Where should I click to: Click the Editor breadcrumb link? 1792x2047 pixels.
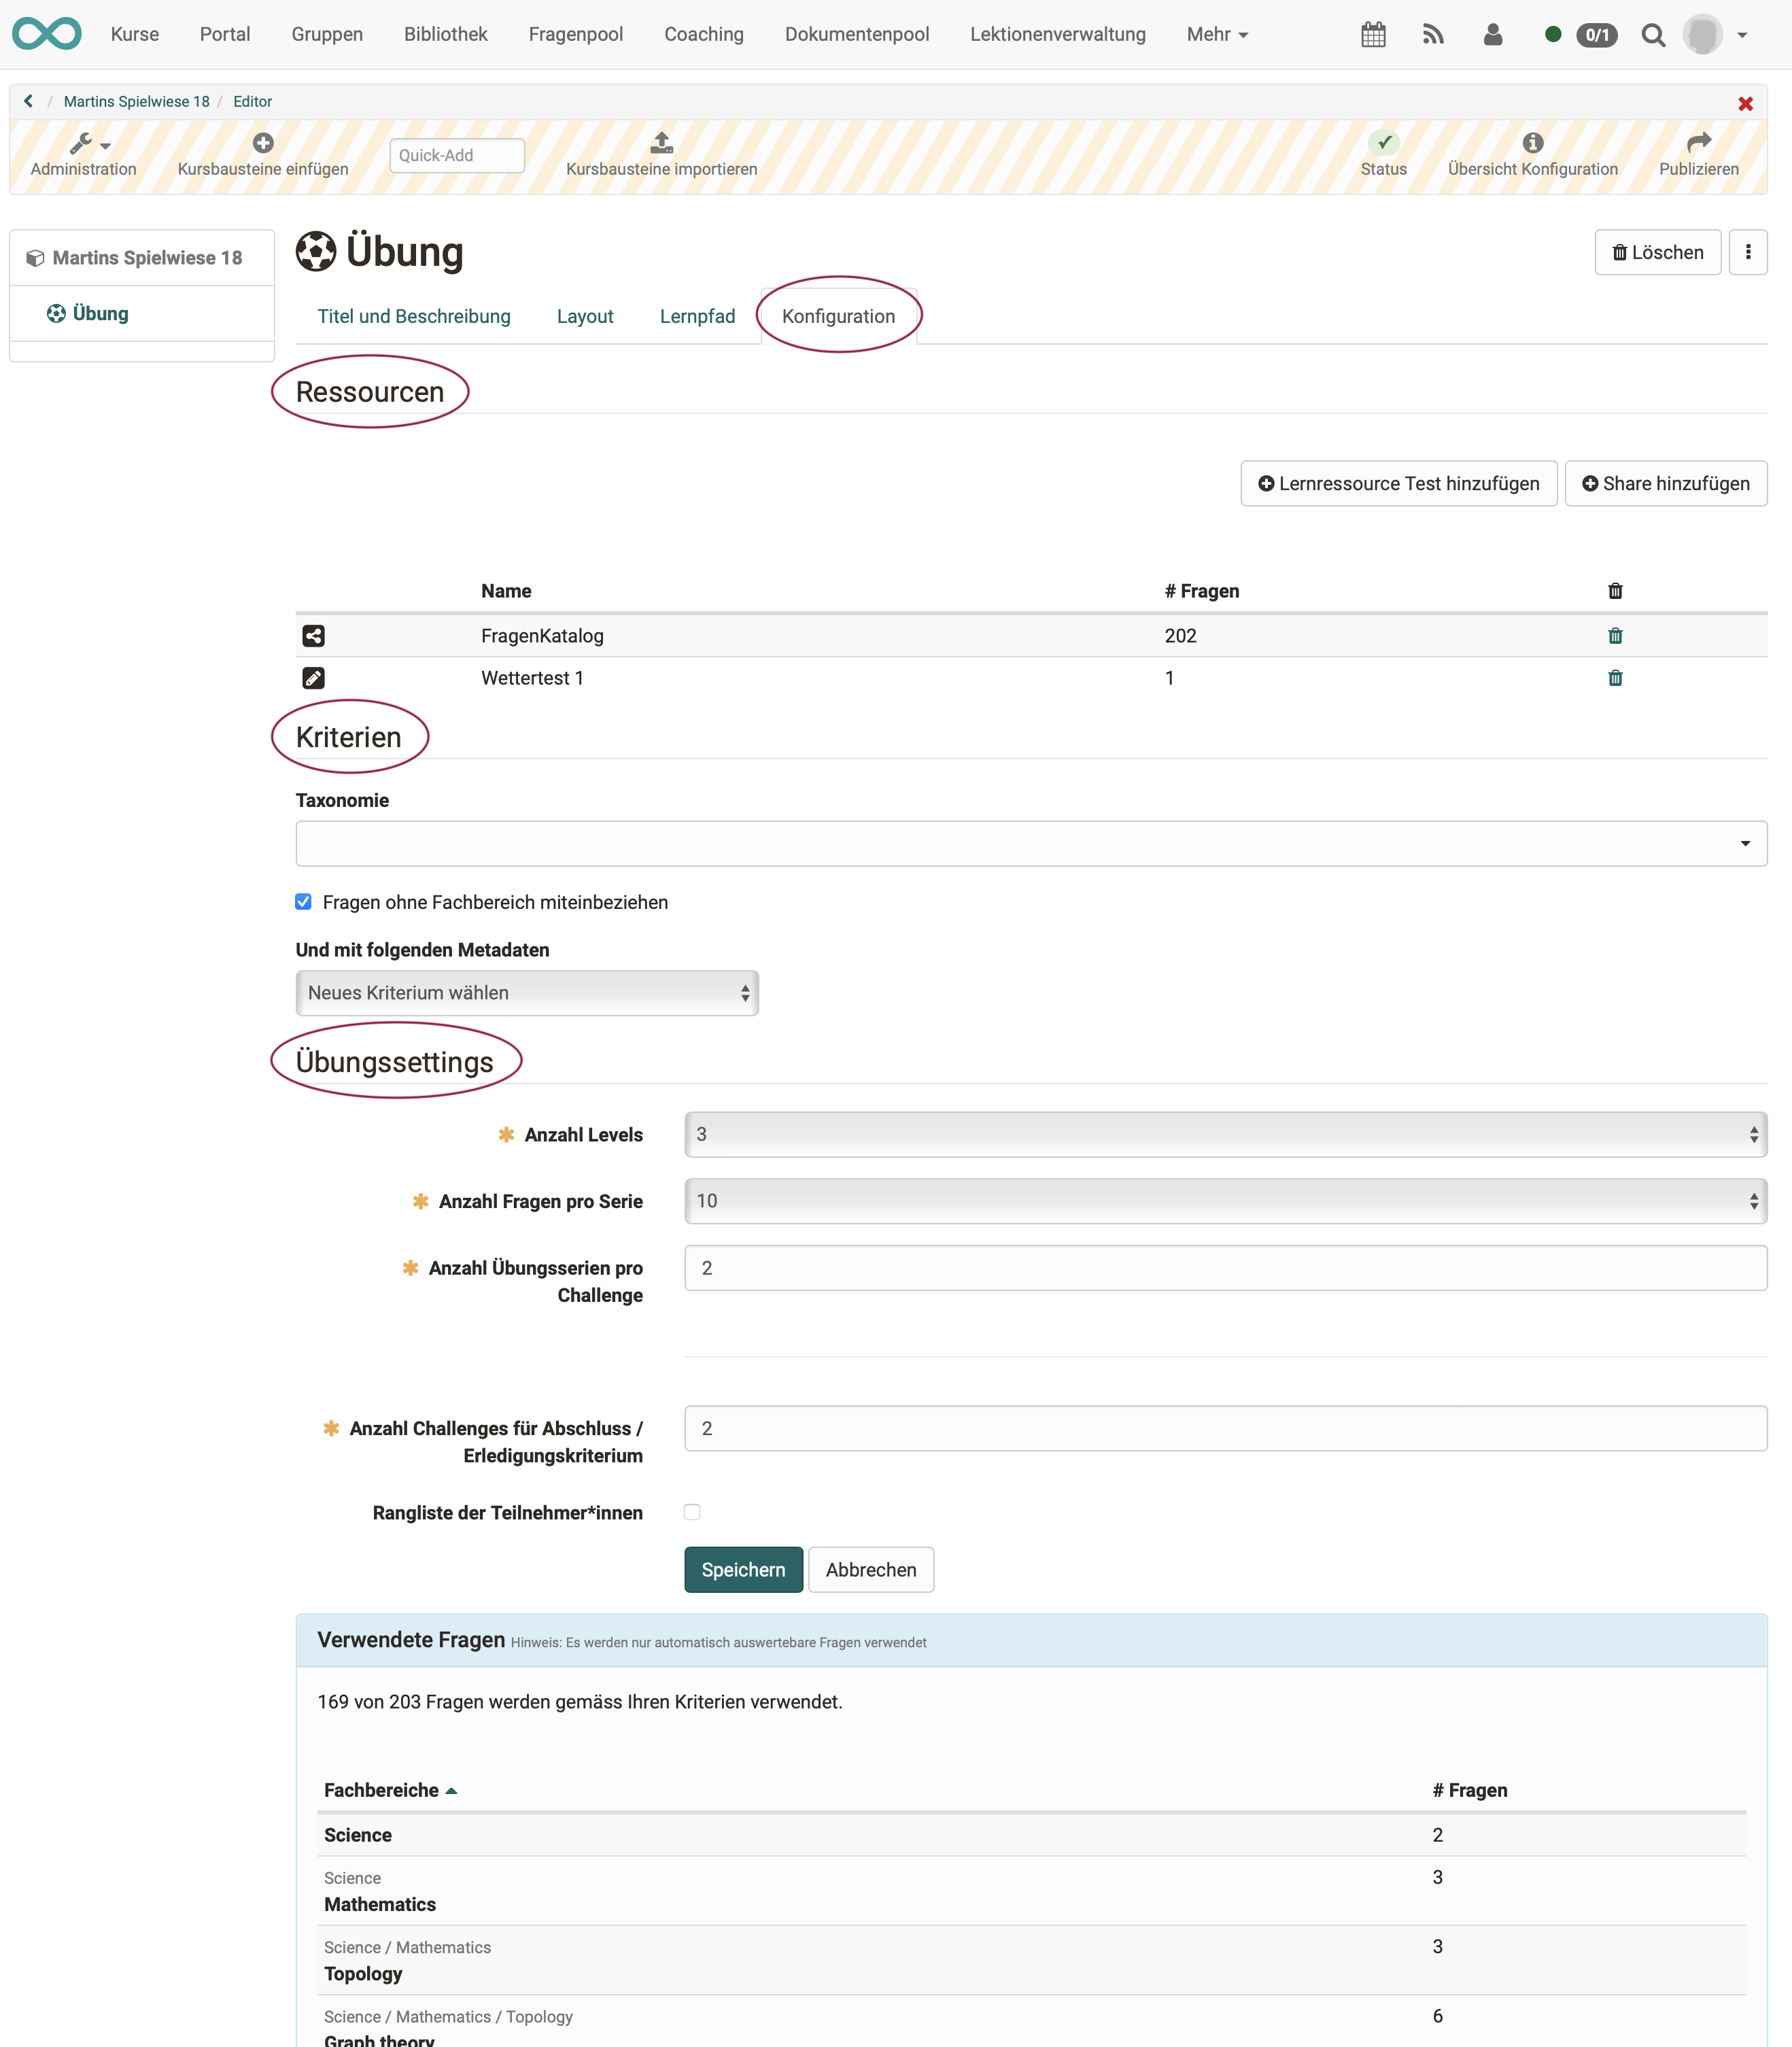[x=252, y=101]
